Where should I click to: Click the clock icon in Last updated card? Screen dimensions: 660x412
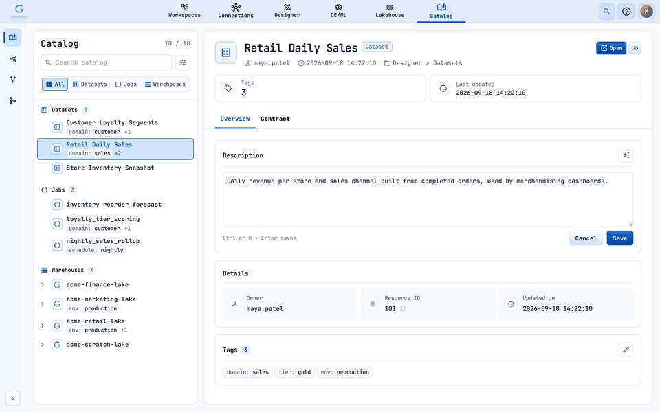tap(443, 89)
